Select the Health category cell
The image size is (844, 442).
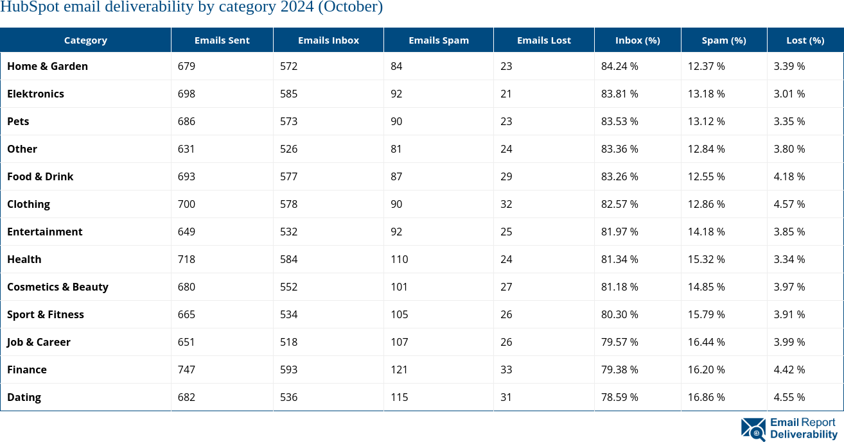pos(86,259)
